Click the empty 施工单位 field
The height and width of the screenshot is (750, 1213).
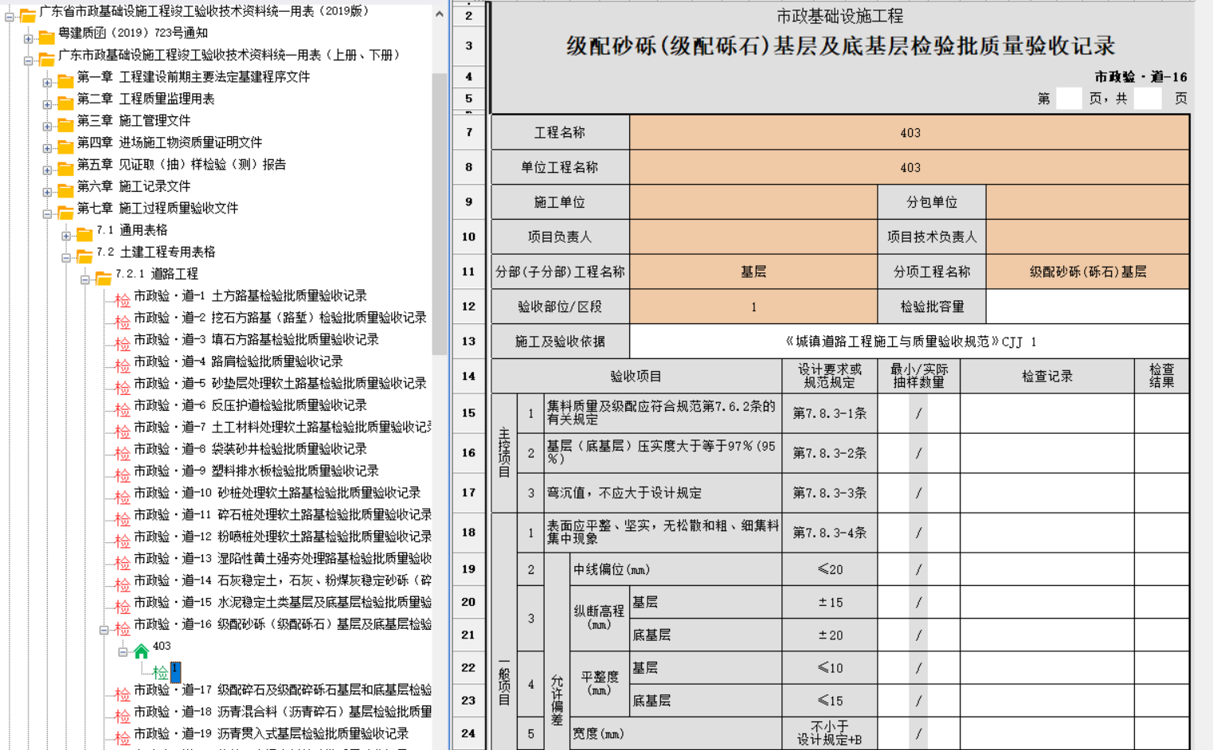click(753, 202)
